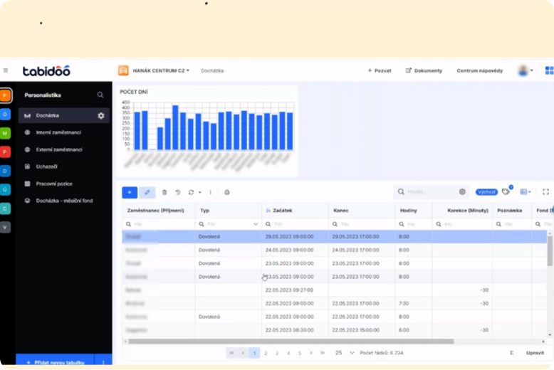Viewport: 554px width, 370px height.
Task: Select Docházka - měsíční fond table
Action: 66,201
